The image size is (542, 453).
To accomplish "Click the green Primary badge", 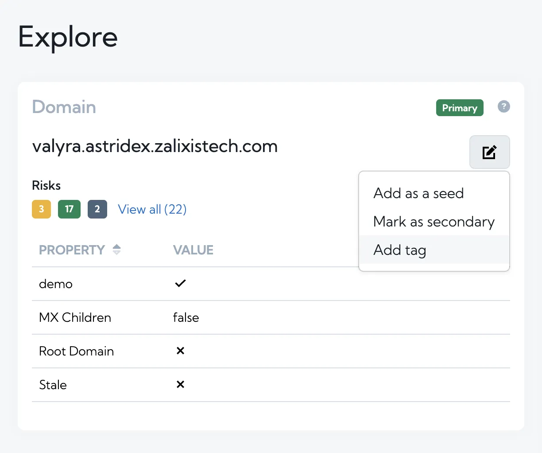I will [460, 108].
